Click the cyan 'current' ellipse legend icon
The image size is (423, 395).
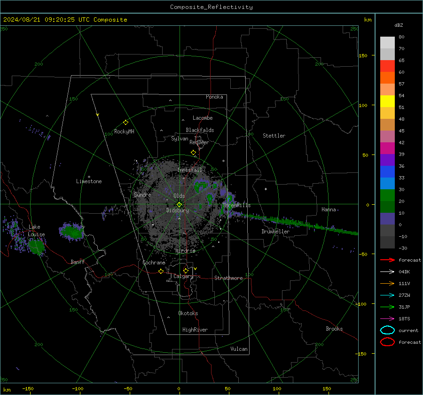pyautogui.click(x=387, y=330)
